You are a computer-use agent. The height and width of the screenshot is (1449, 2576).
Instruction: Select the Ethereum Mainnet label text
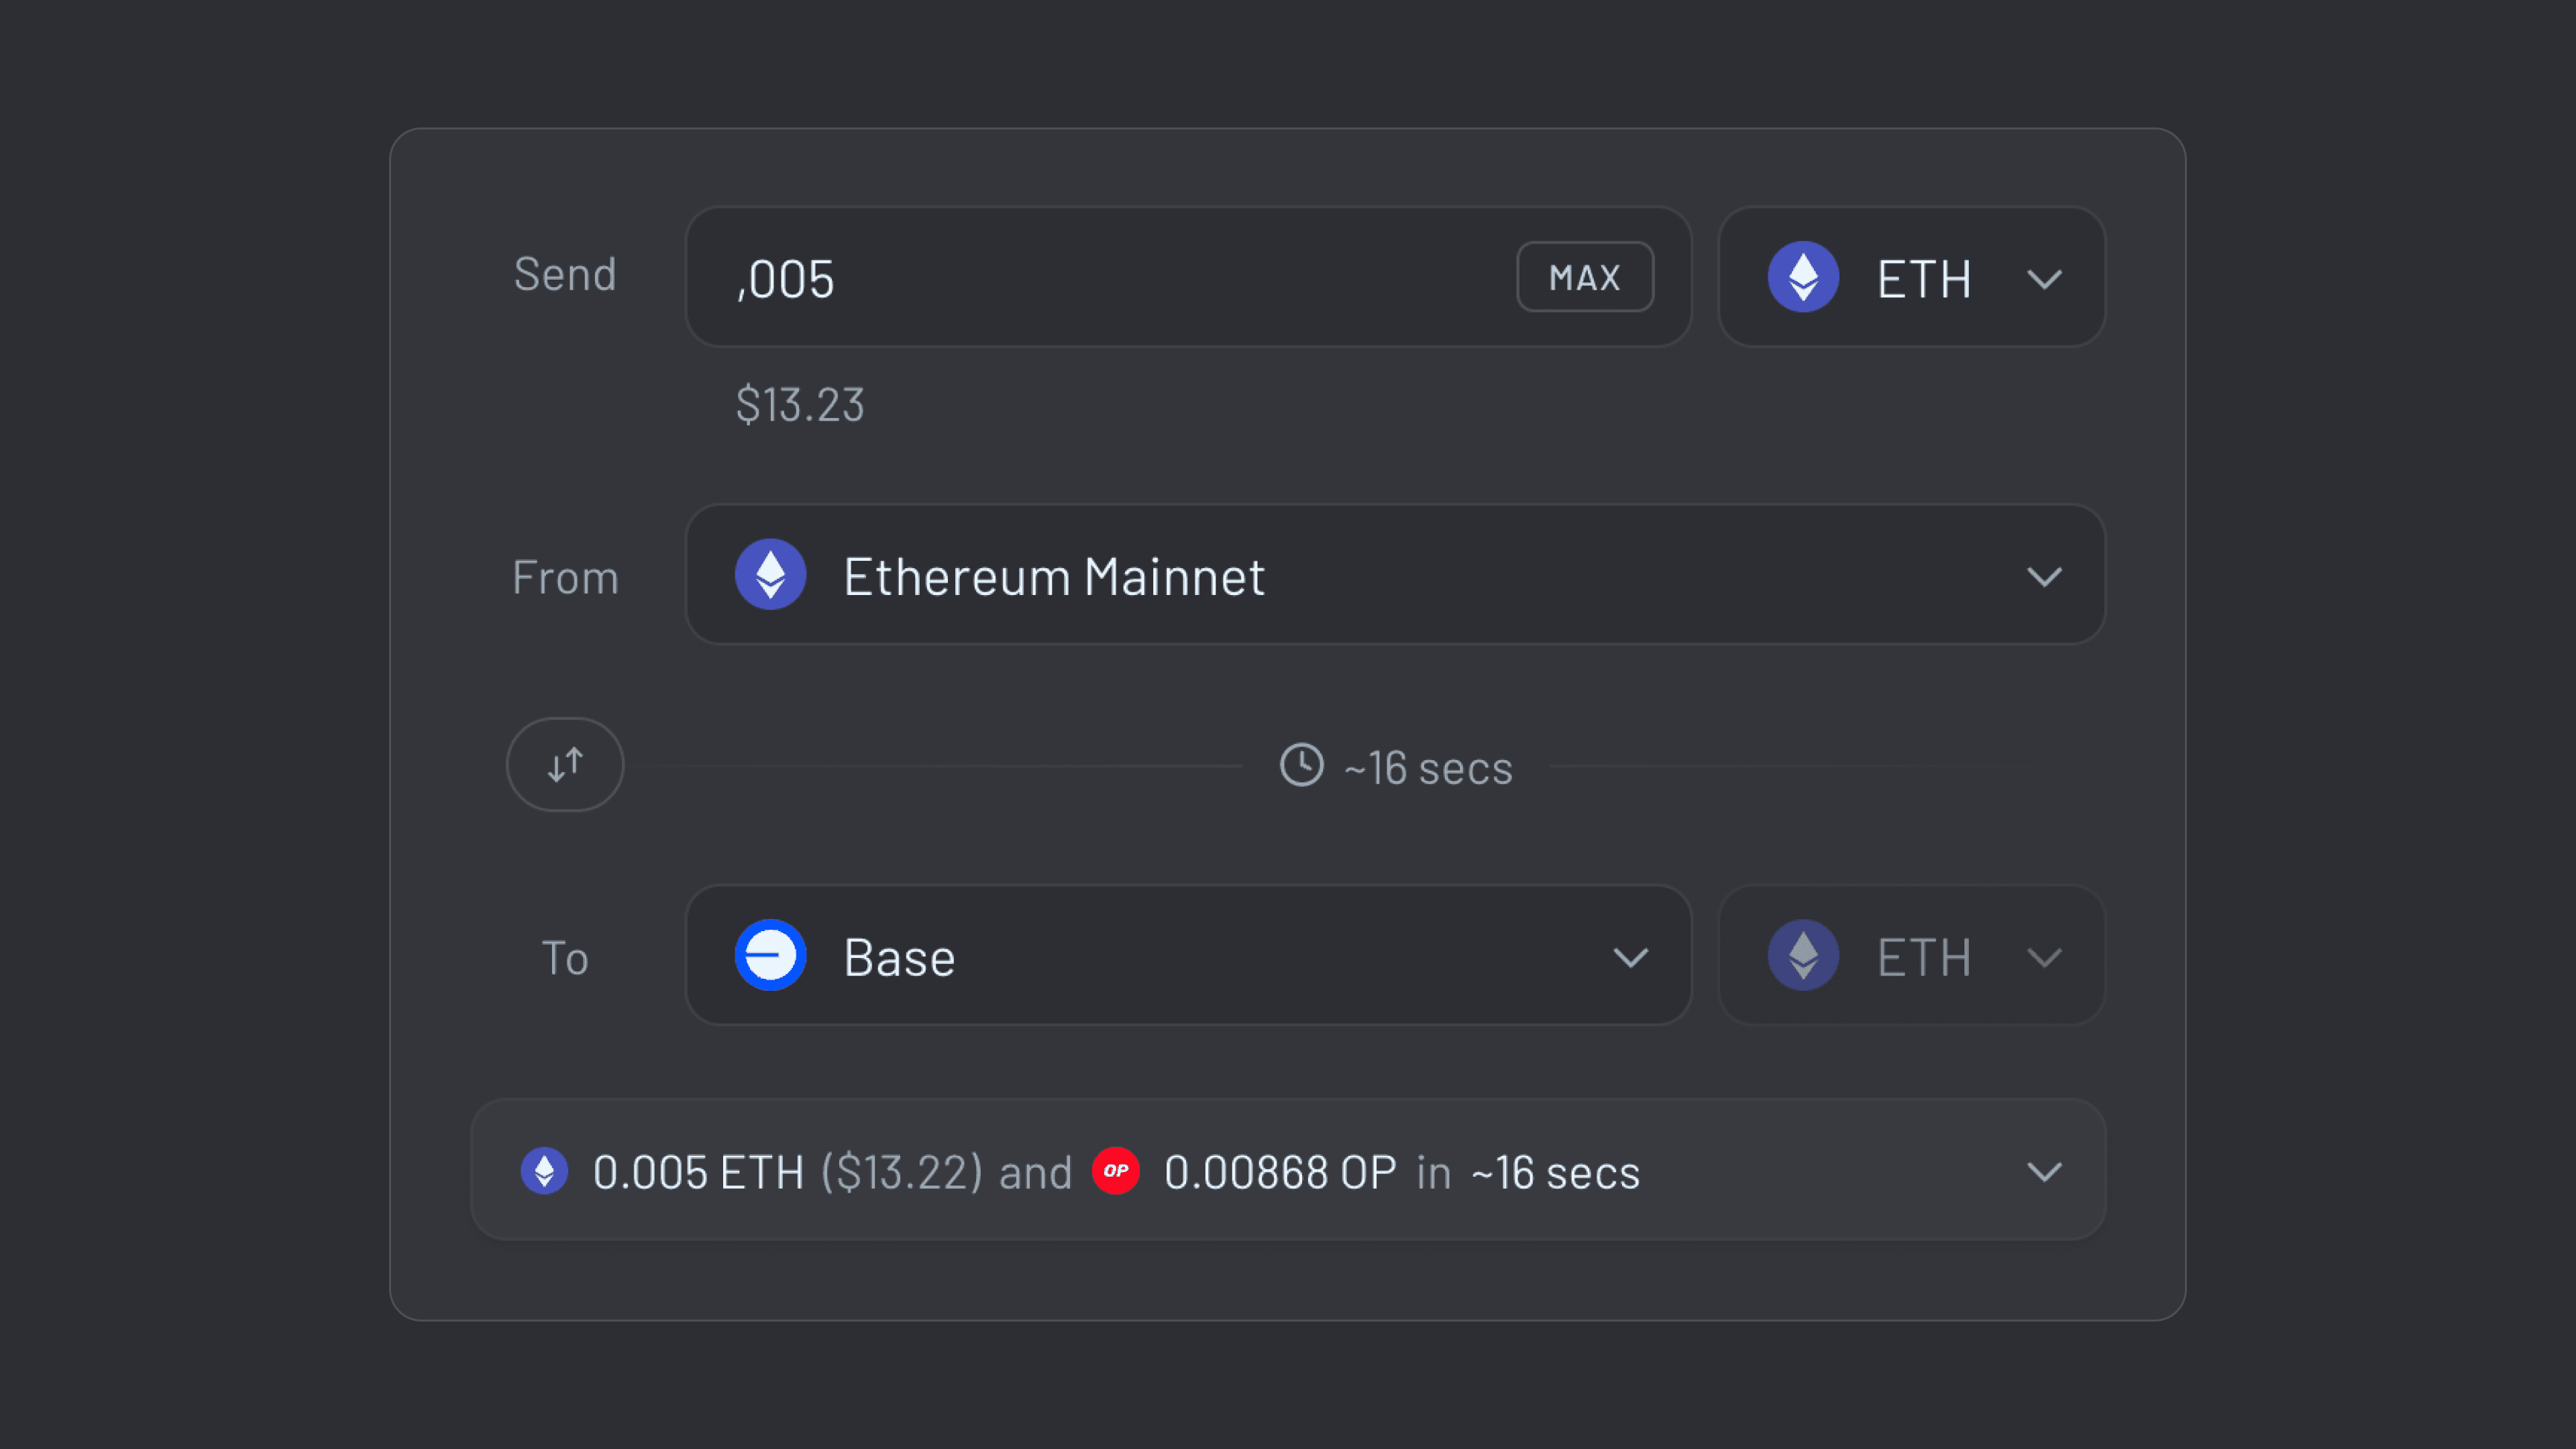(1054, 575)
